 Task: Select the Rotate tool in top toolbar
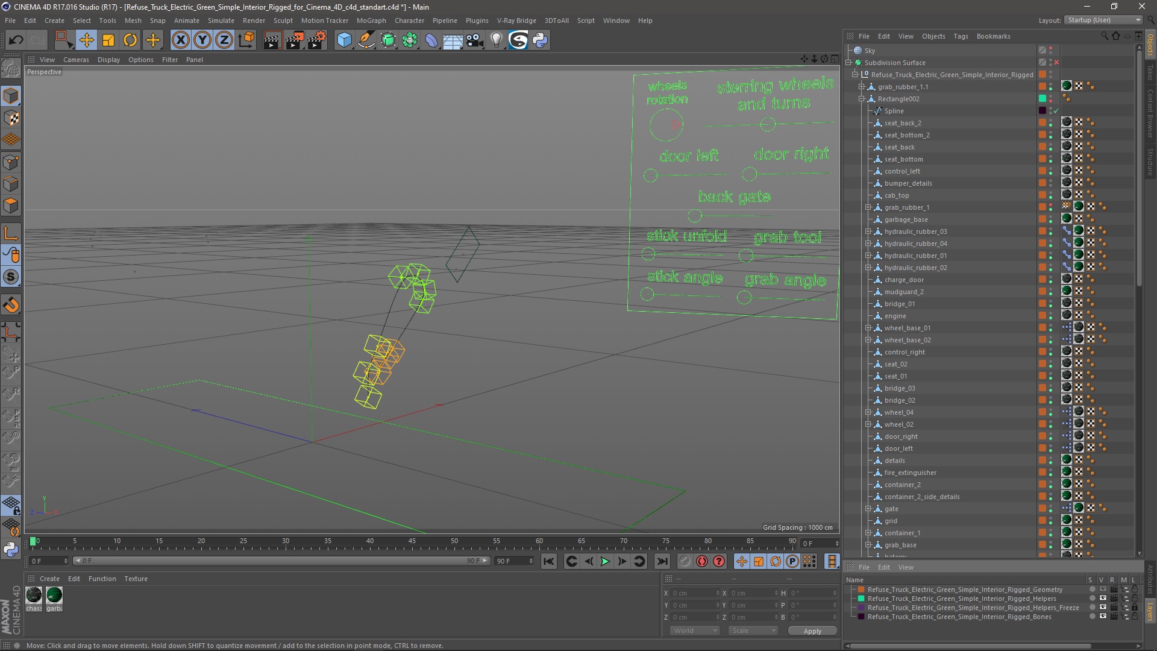coord(130,40)
